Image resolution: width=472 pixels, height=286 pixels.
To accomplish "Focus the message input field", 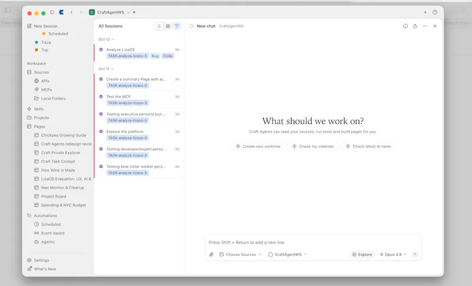I will point(313,242).
